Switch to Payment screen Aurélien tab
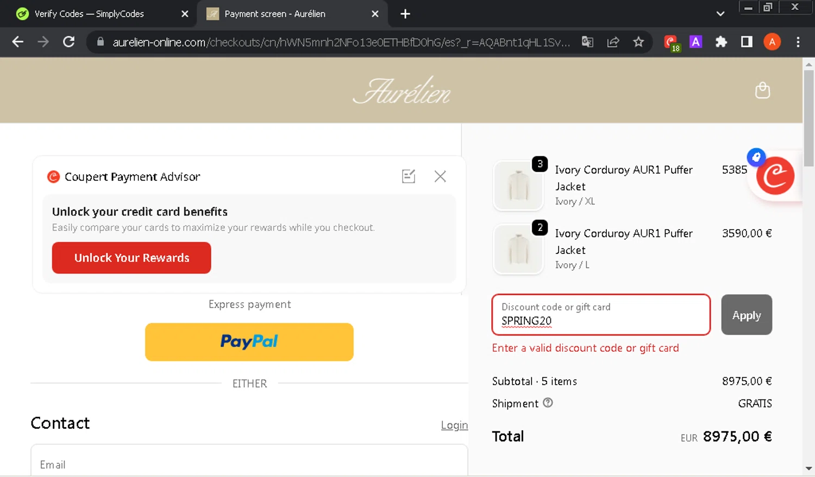This screenshot has height=477, width=815. click(275, 14)
